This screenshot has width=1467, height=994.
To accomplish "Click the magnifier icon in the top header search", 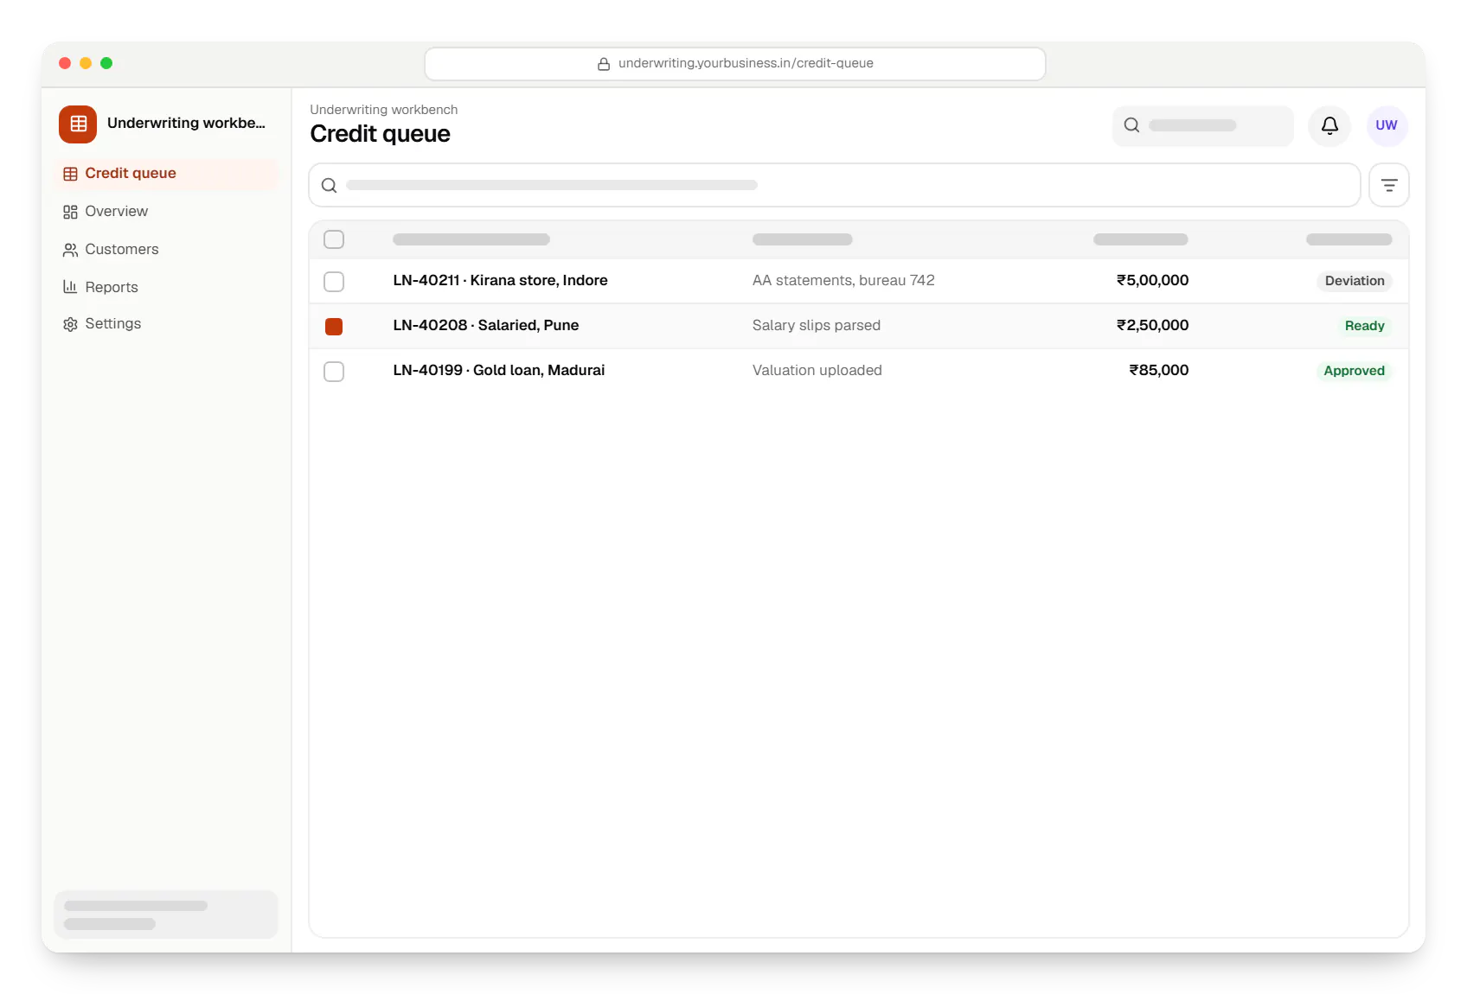I will point(1131,125).
